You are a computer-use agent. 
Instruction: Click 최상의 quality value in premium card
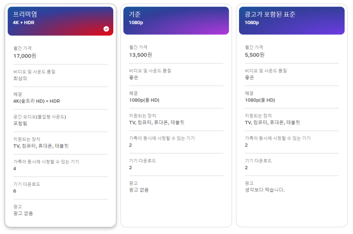point(20,78)
